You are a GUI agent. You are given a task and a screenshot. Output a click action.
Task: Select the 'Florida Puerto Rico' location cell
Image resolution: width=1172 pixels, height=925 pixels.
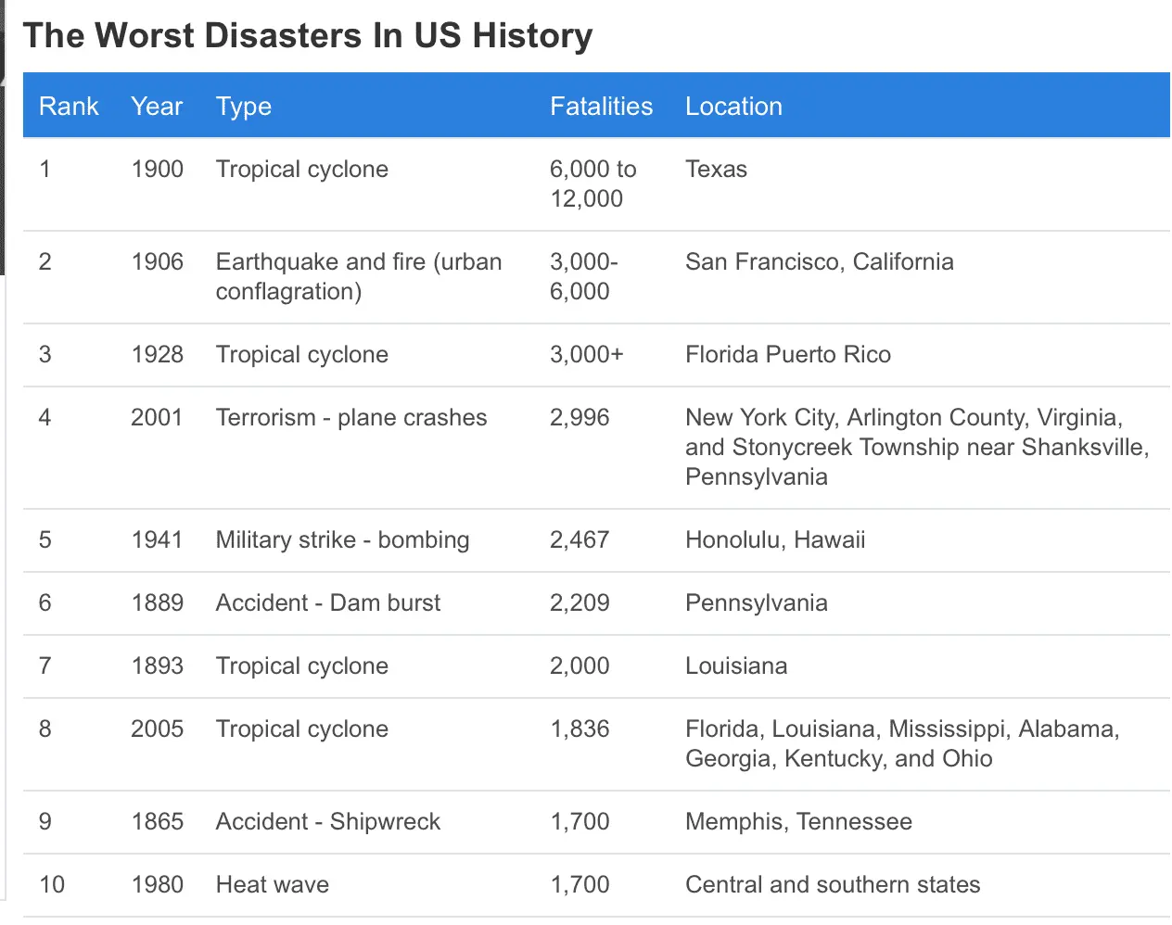pos(787,355)
